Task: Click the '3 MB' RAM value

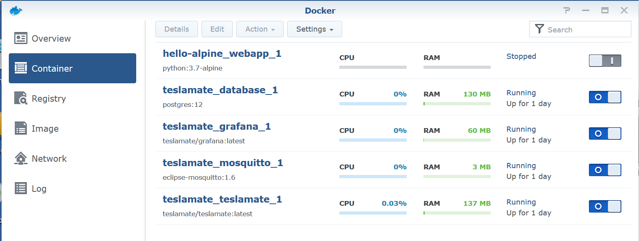Action: click(482, 167)
